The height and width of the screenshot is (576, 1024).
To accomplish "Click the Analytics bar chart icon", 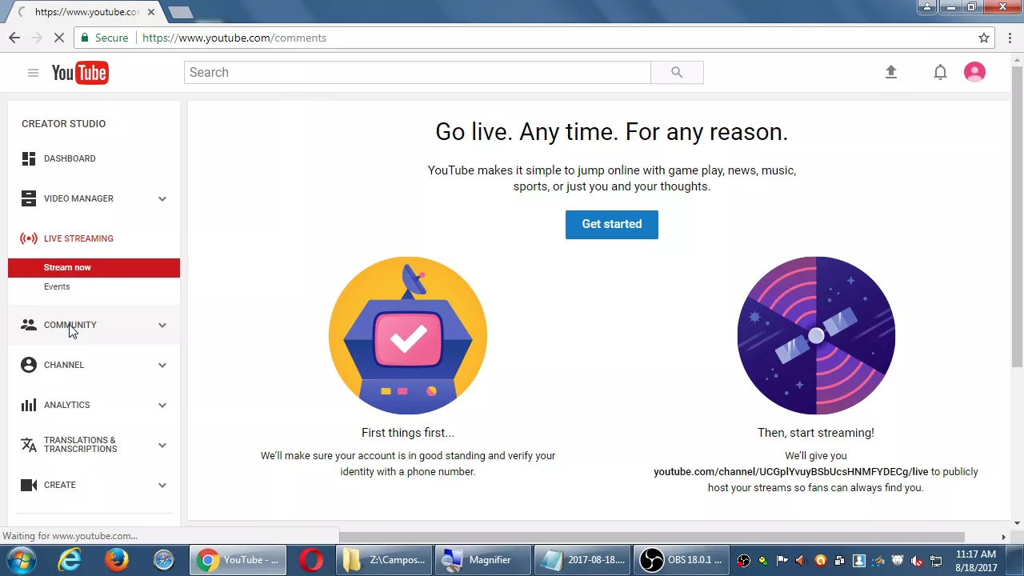I will (x=29, y=405).
